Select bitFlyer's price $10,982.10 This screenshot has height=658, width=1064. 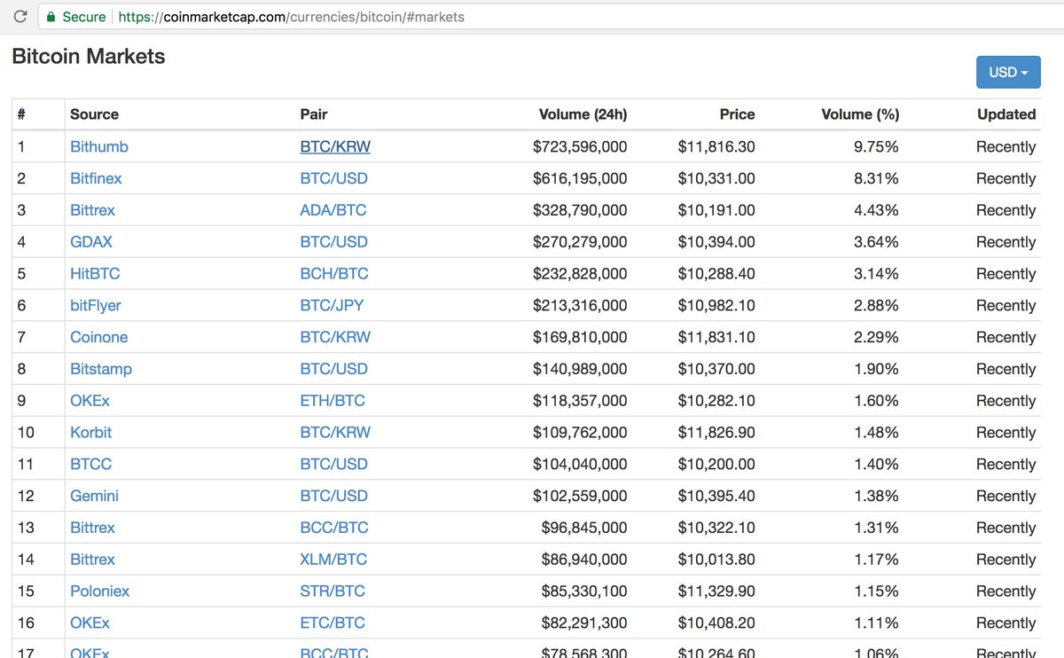[716, 306]
